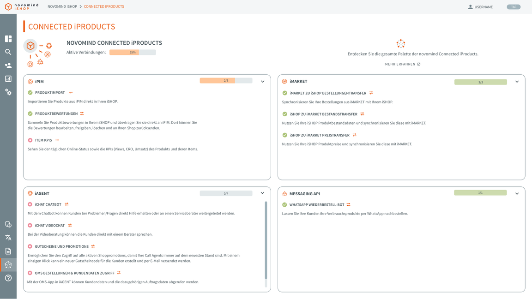The image size is (532, 299).
Task: Toggle iShop zu iMarket Preistransfer status
Action: tap(284, 135)
